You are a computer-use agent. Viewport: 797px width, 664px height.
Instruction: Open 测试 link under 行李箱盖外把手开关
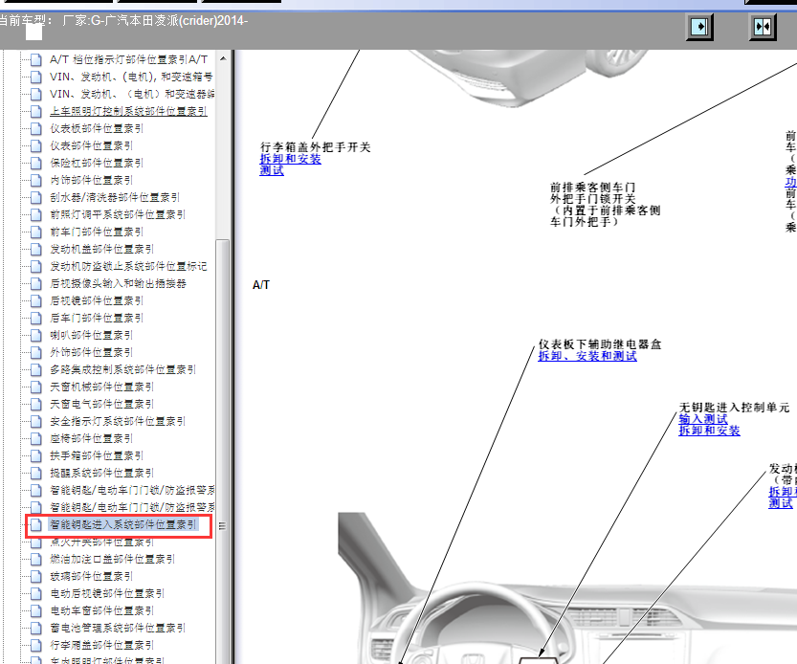(272, 170)
